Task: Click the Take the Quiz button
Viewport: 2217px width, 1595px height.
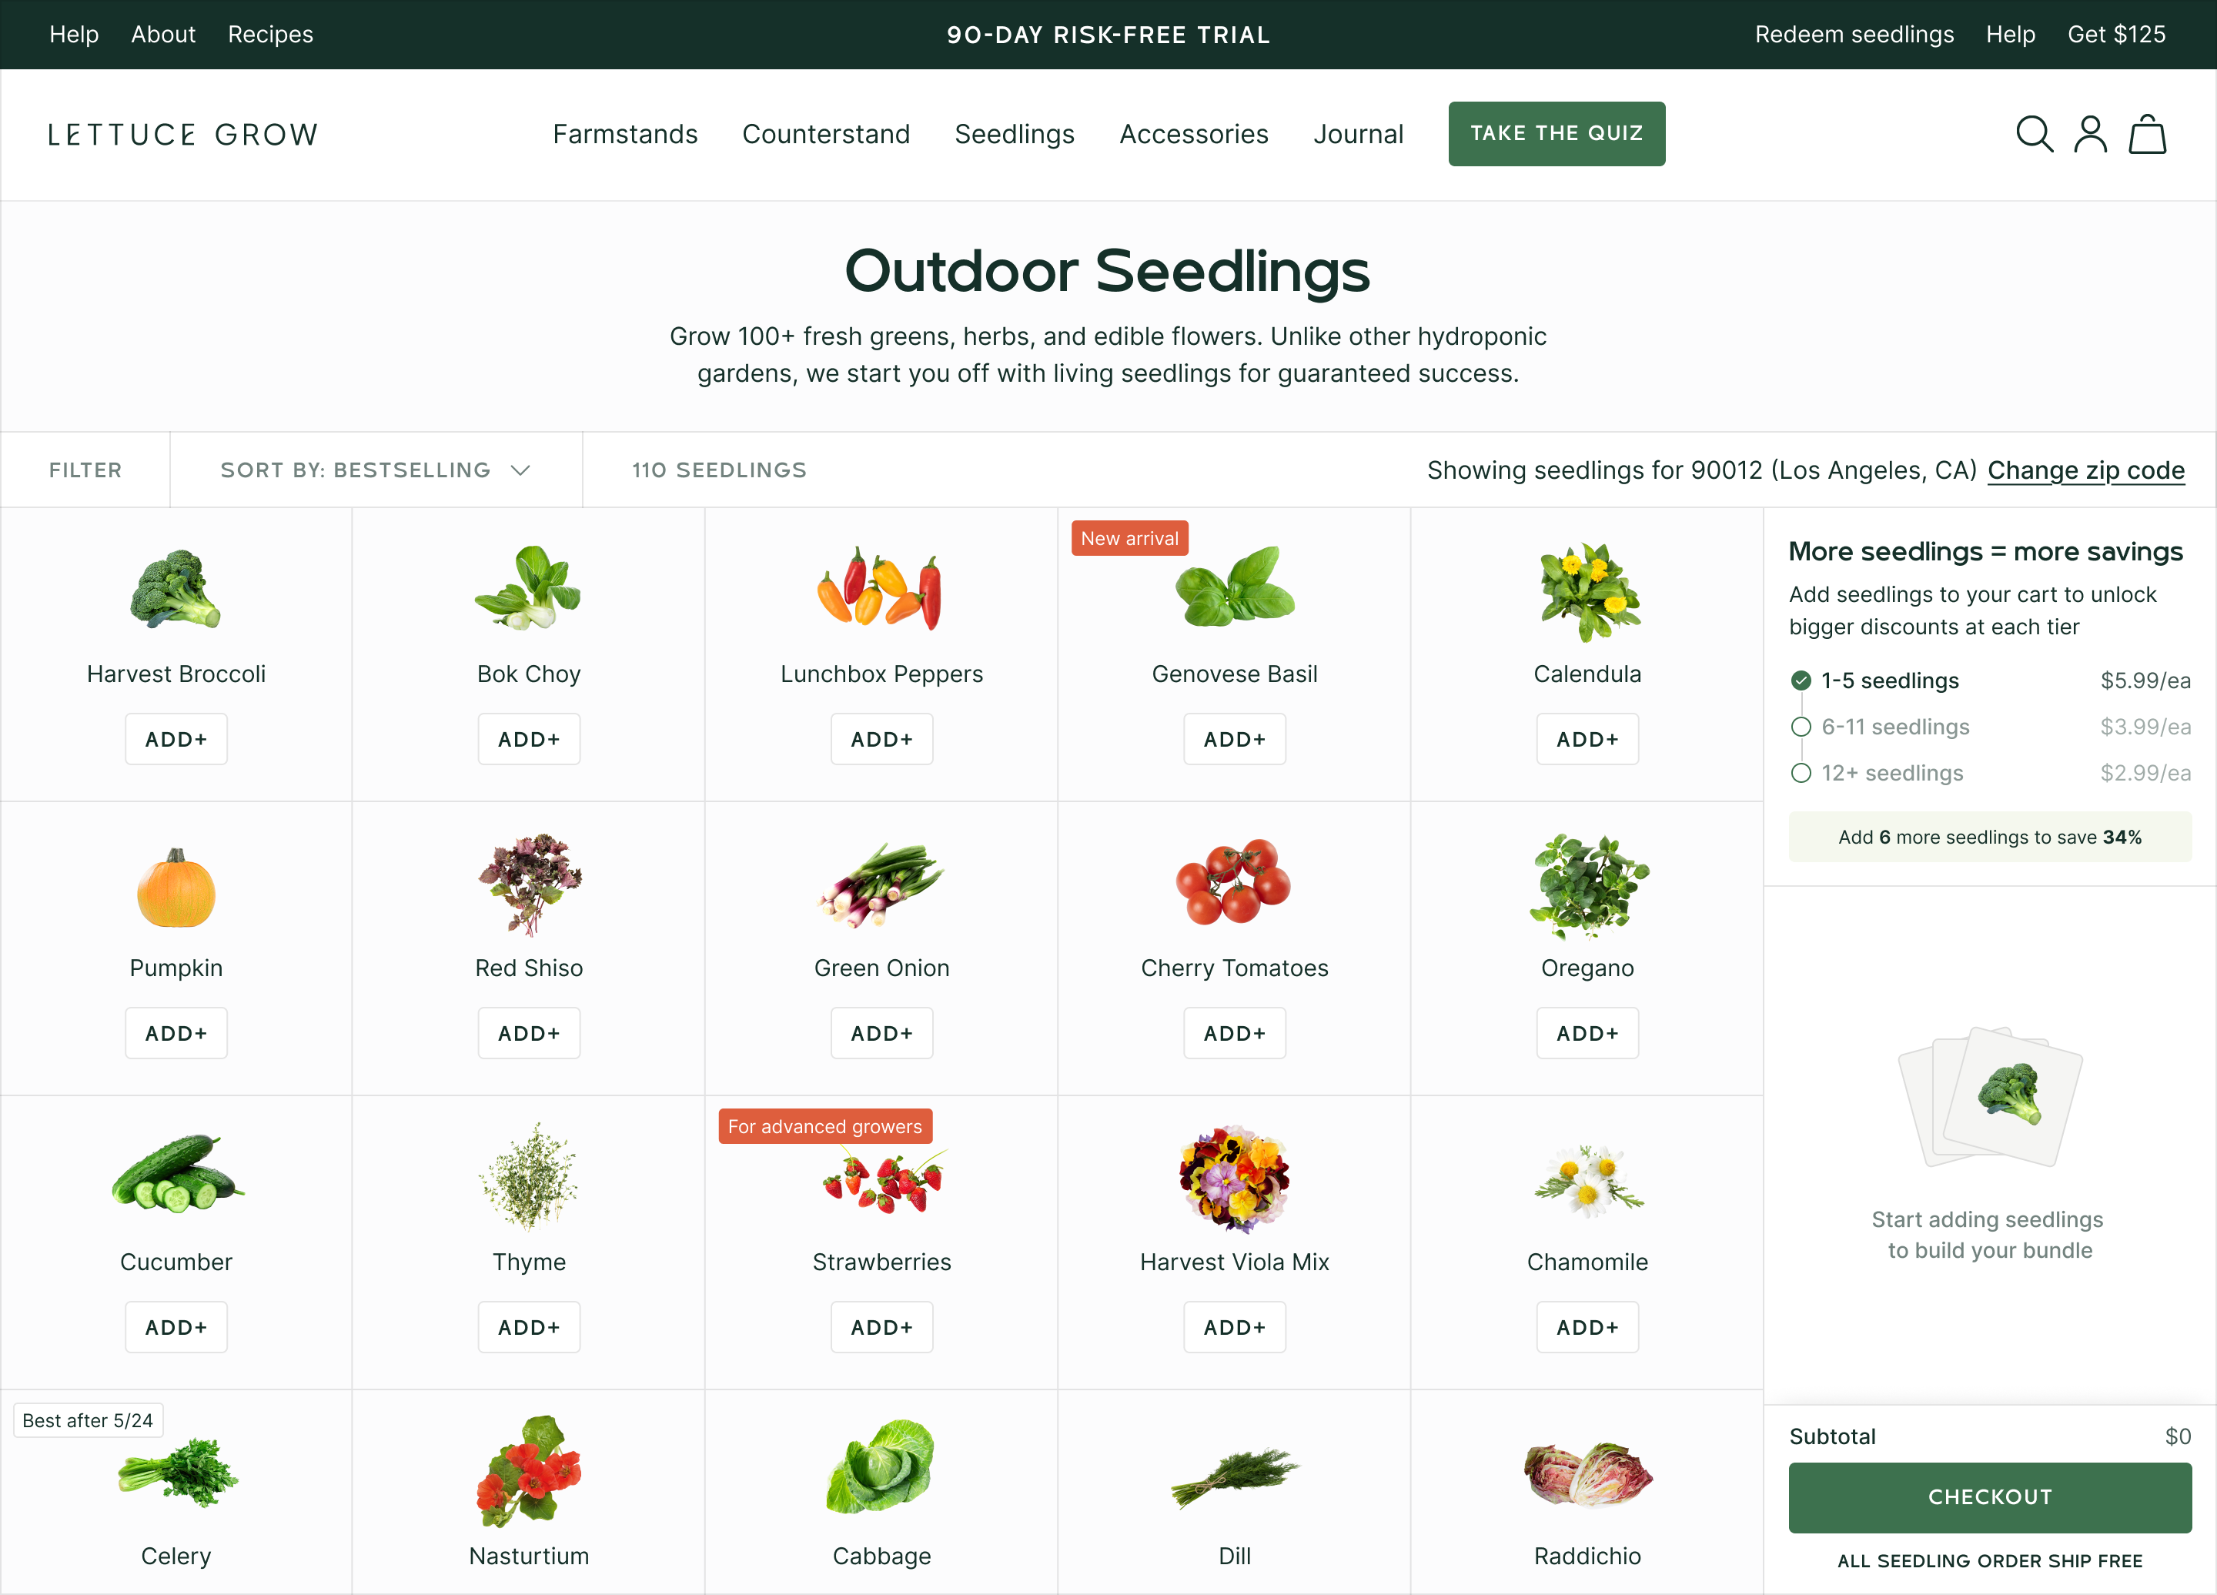Action: point(1557,134)
